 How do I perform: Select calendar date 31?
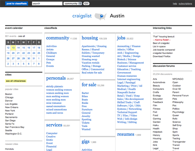tap(34, 59)
